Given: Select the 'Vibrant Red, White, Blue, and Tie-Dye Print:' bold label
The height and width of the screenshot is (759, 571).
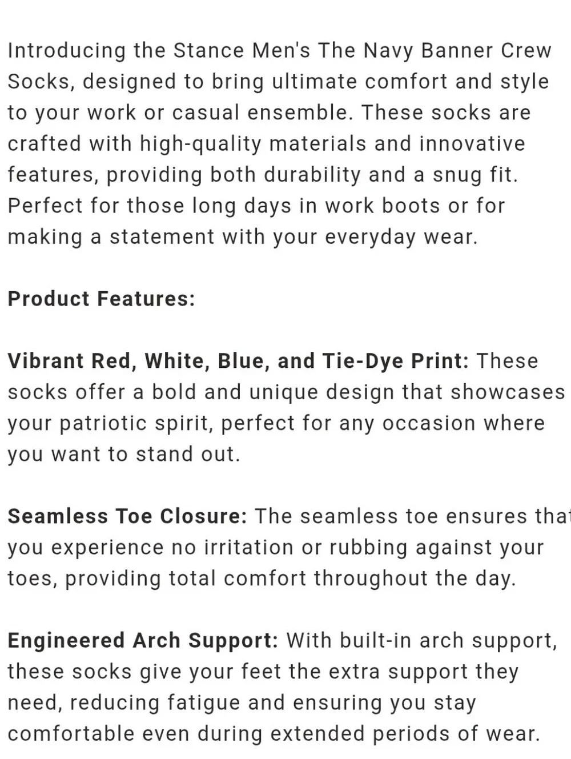Looking at the screenshot, I should point(238,361).
